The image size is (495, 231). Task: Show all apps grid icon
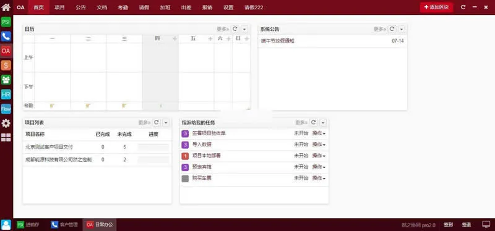(x=6, y=137)
